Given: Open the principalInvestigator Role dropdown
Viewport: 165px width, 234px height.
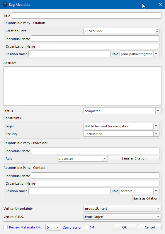Looking at the screenshot, I should [156, 54].
